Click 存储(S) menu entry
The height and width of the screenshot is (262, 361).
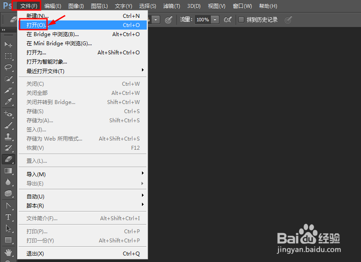pos(83,111)
